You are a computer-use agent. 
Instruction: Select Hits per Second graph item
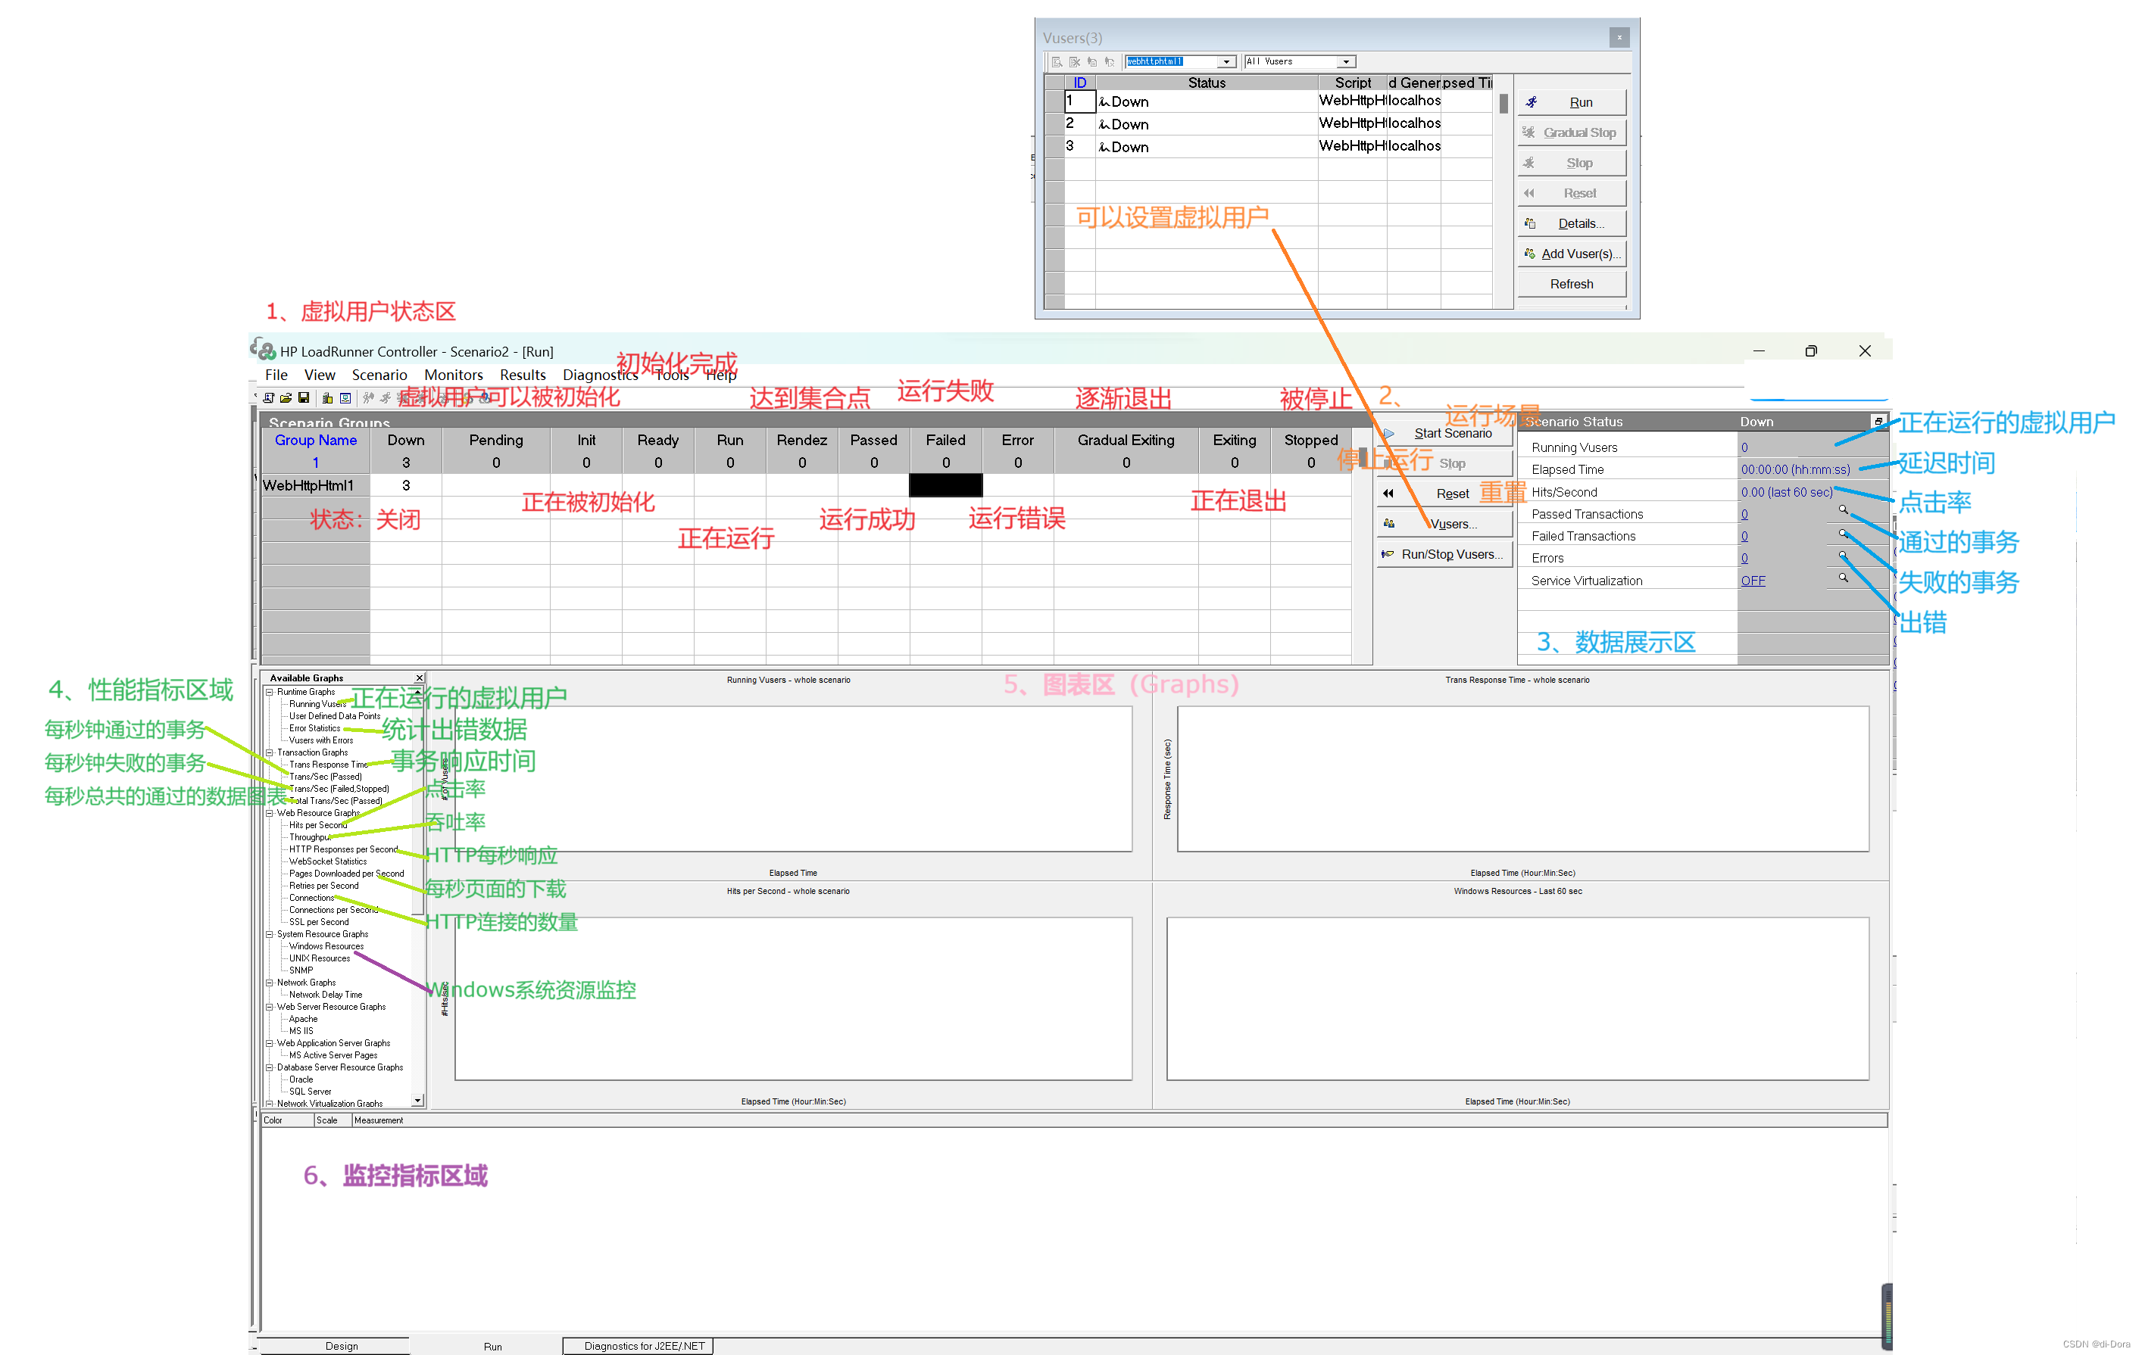(x=317, y=825)
